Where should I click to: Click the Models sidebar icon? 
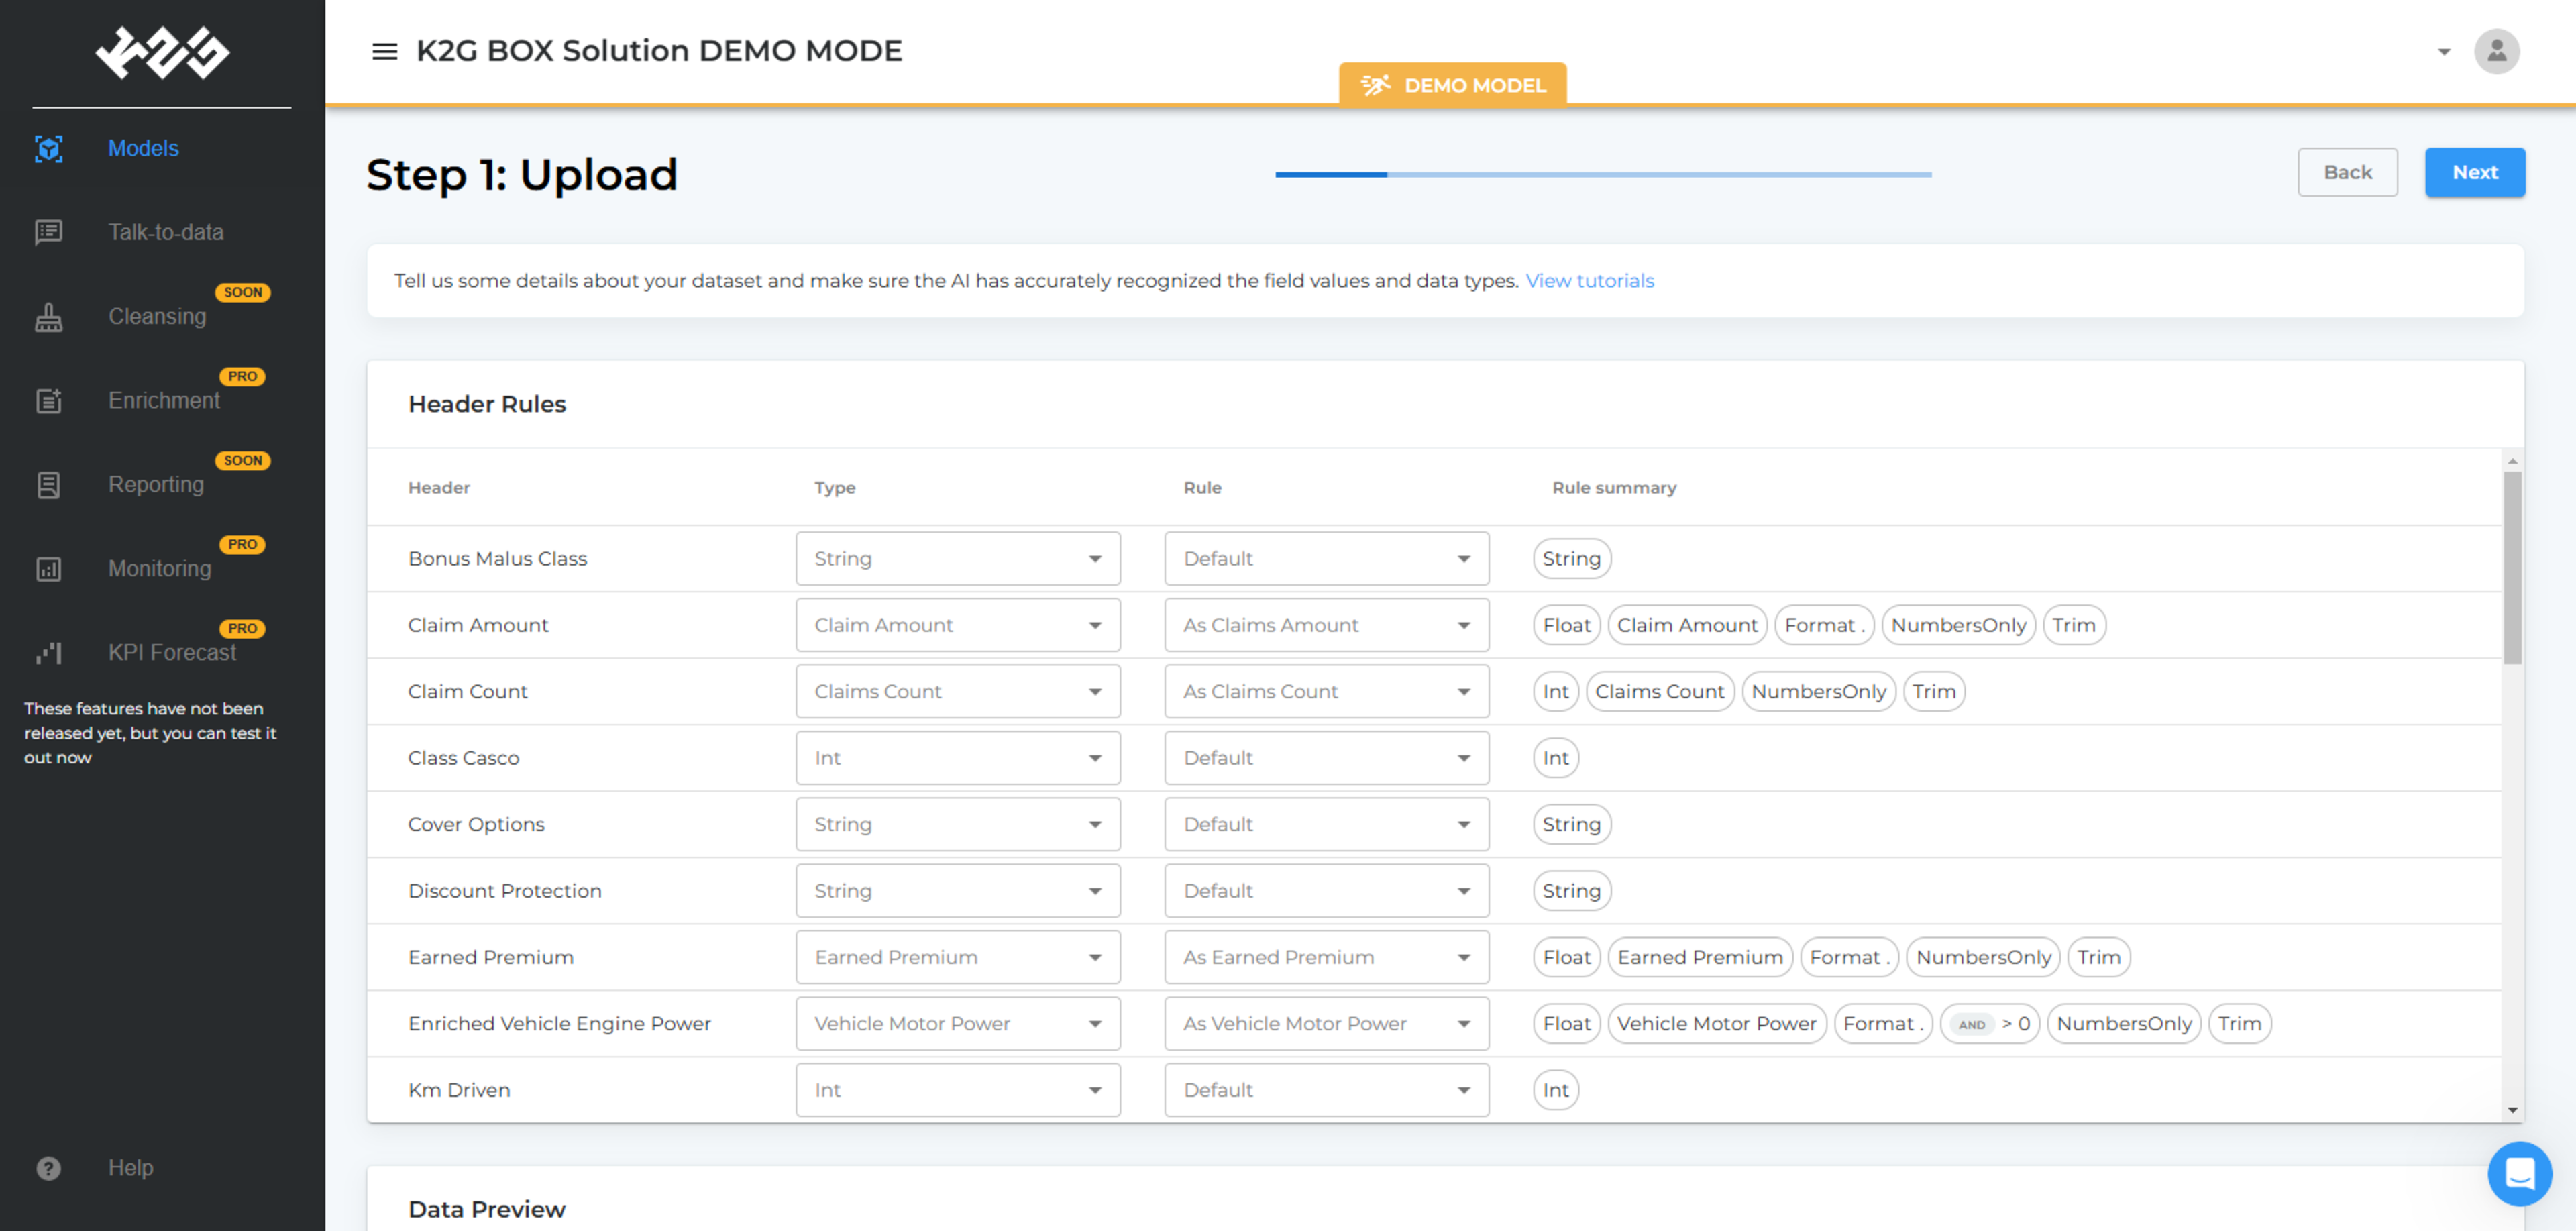[48, 148]
